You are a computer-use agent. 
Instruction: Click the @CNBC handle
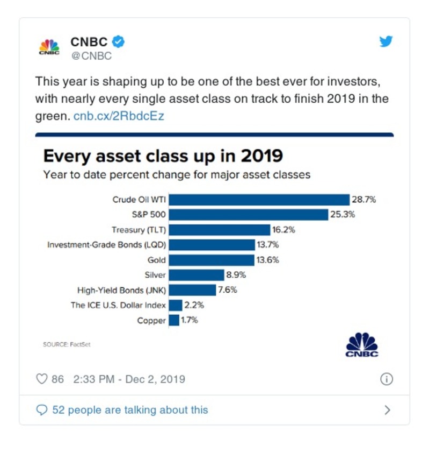click(91, 55)
